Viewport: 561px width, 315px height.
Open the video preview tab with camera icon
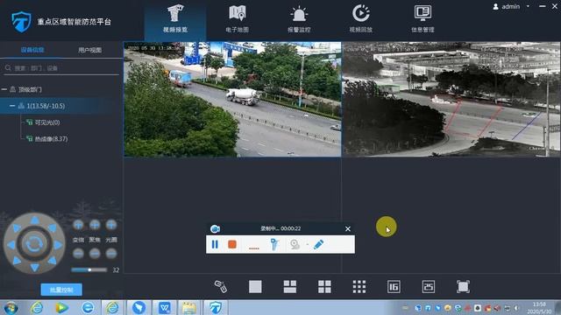[175, 19]
